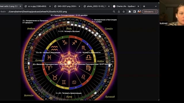Click the globe favicon of GKS-2027.png tab

(55, 6)
